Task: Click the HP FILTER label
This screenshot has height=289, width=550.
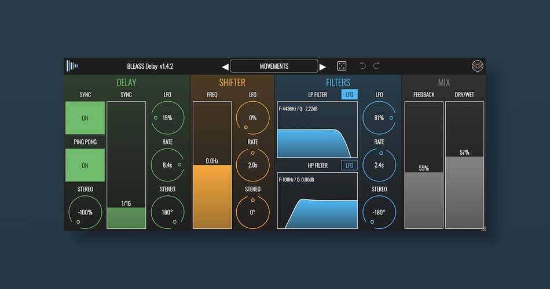Action: [x=318, y=165]
